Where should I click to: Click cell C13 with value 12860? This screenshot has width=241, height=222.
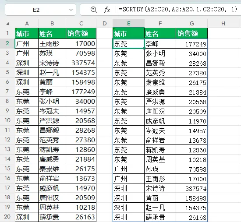pyautogui.click(x=81, y=149)
